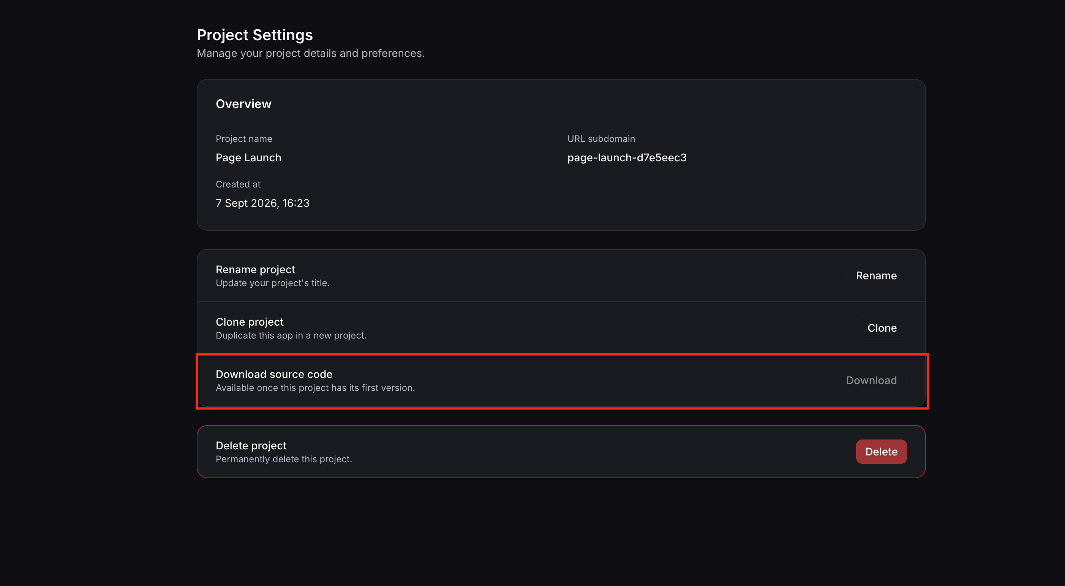Screen dimensions: 1065x586
Task: Click the Delete project row title
Action: tap(251, 446)
